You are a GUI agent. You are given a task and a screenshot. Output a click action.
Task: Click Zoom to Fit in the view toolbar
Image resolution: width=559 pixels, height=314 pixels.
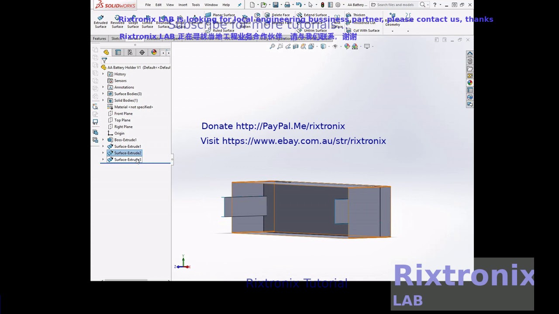272,46
